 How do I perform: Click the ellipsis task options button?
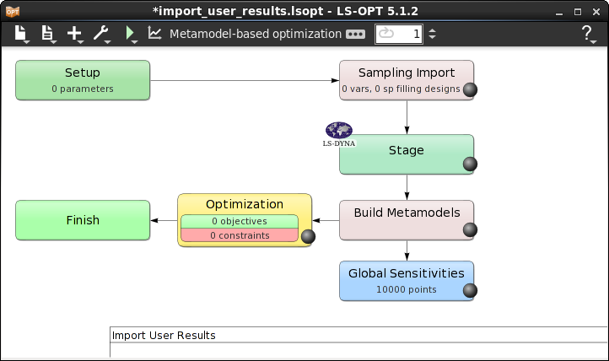click(x=355, y=34)
